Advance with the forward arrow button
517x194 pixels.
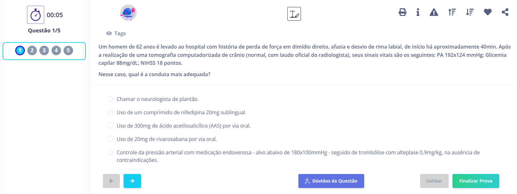pos(132,181)
